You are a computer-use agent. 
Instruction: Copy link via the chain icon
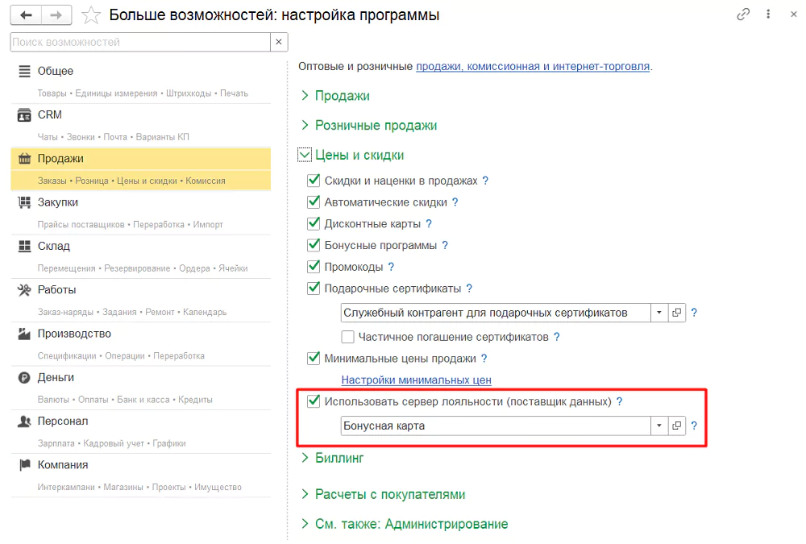tap(743, 15)
